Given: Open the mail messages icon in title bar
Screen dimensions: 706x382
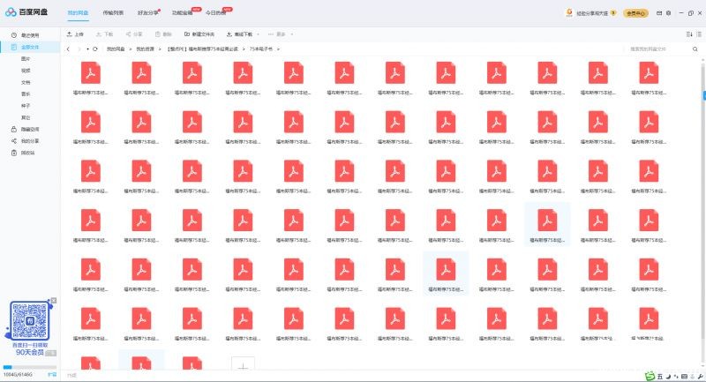Looking at the screenshot, I should [x=658, y=13].
